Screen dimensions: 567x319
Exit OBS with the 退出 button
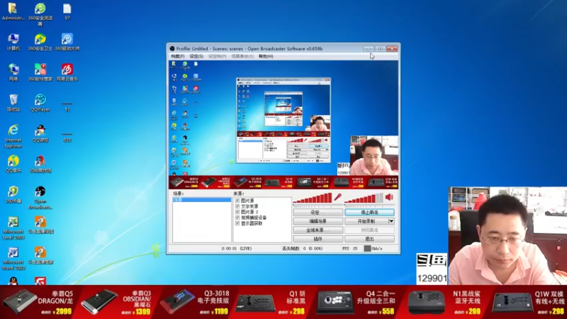click(369, 239)
